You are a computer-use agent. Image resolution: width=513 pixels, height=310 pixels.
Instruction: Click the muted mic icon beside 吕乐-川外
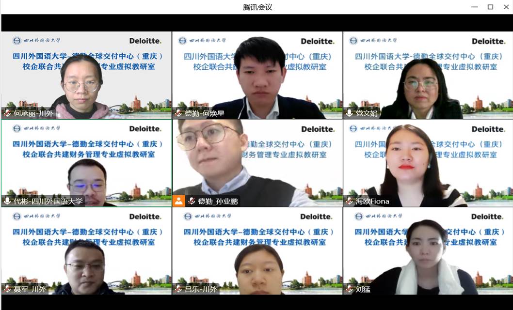[178, 289]
